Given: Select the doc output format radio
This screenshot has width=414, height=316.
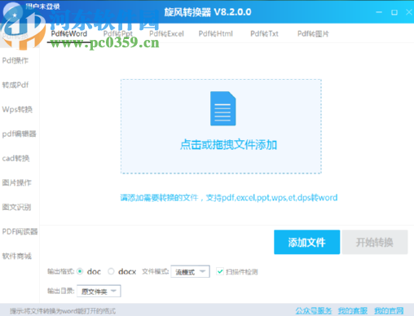Looking at the screenshot, I should (80, 271).
